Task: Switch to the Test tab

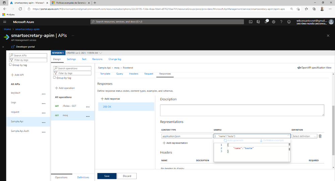Action: tap(84, 59)
